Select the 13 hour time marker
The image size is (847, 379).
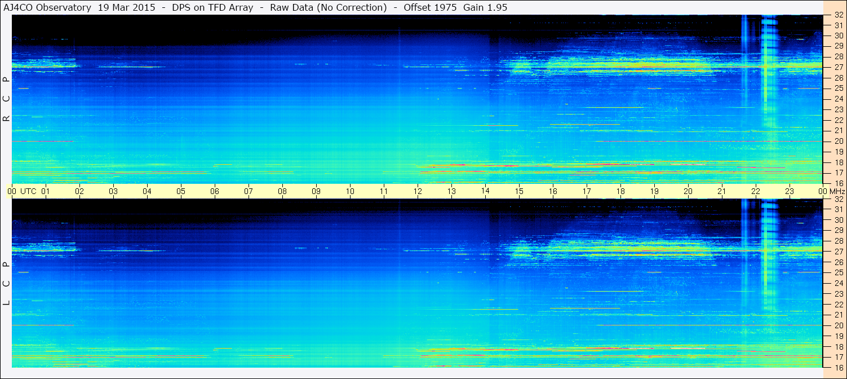[451, 191]
